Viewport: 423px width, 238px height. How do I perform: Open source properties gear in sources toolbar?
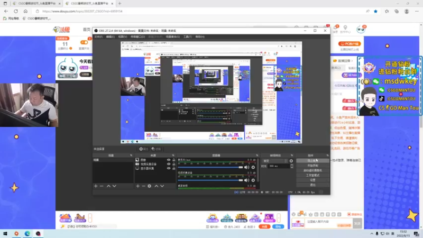[150, 186]
